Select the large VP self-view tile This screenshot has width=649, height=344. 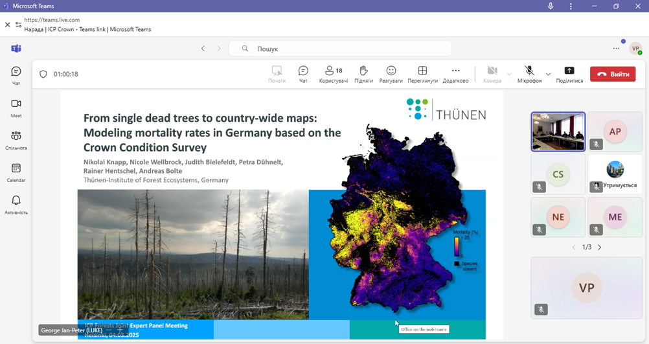tap(587, 288)
